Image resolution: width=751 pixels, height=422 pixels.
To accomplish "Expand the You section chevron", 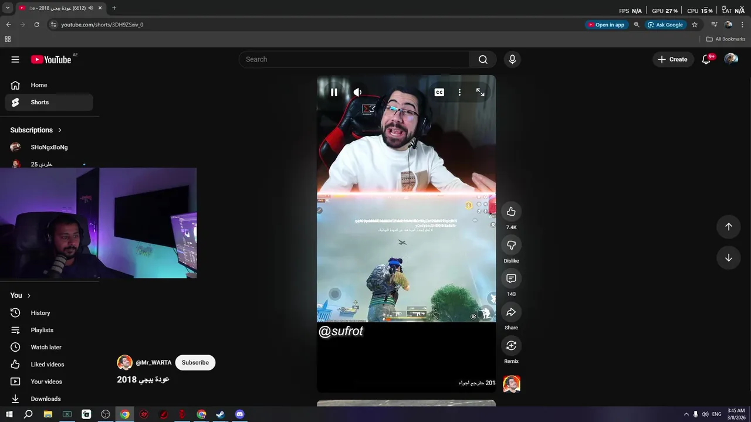I will coord(28,295).
